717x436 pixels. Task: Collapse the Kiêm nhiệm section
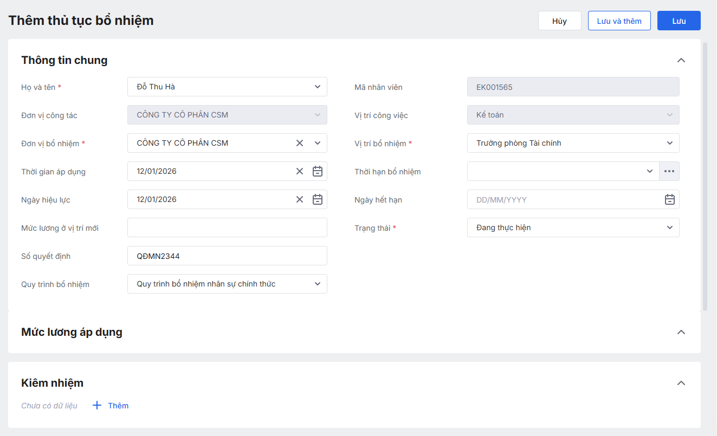pos(681,383)
